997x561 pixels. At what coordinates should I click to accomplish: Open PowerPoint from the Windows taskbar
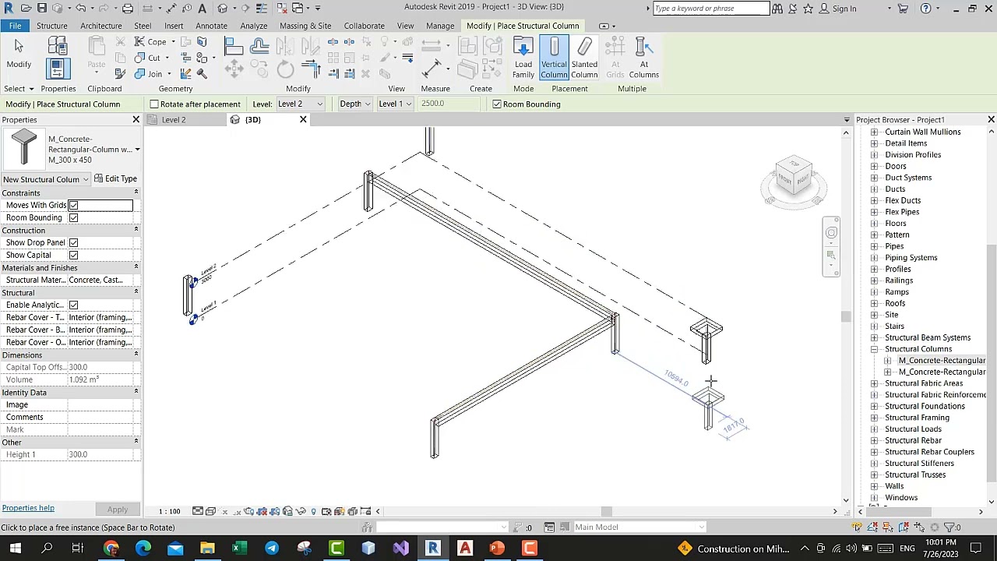tap(497, 549)
